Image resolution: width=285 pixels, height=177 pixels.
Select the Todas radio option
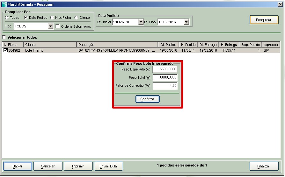pyautogui.click(x=7, y=18)
